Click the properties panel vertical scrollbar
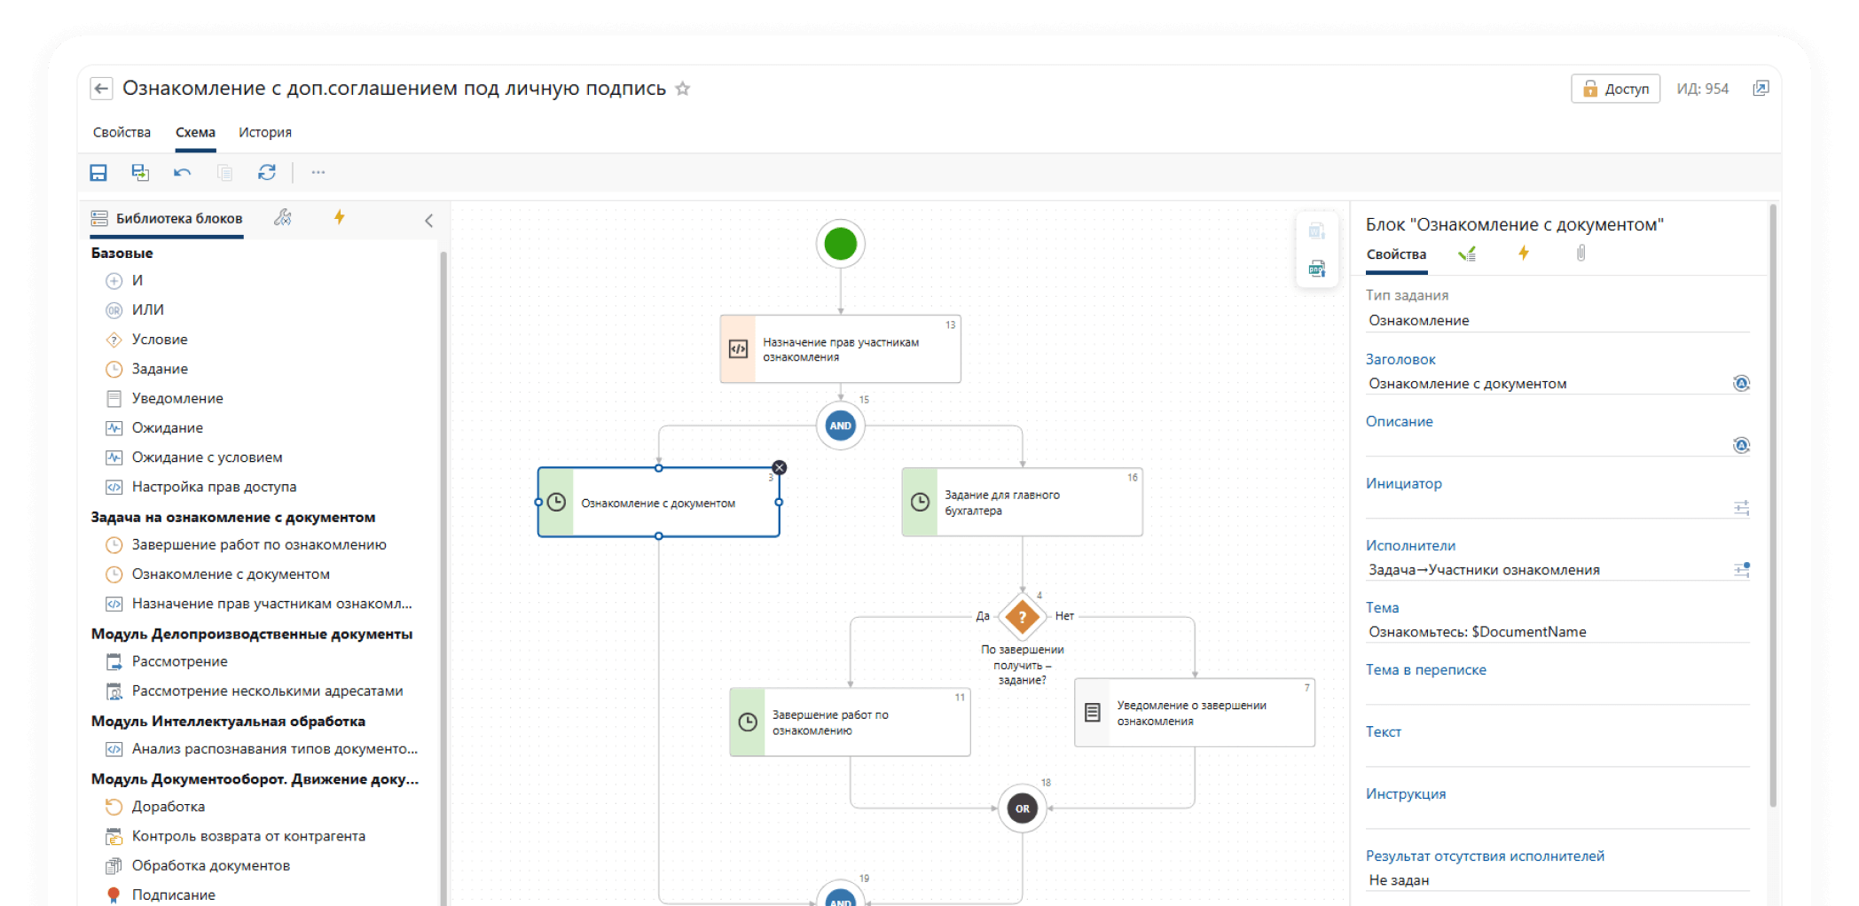This screenshot has width=1859, height=906. point(1772,505)
